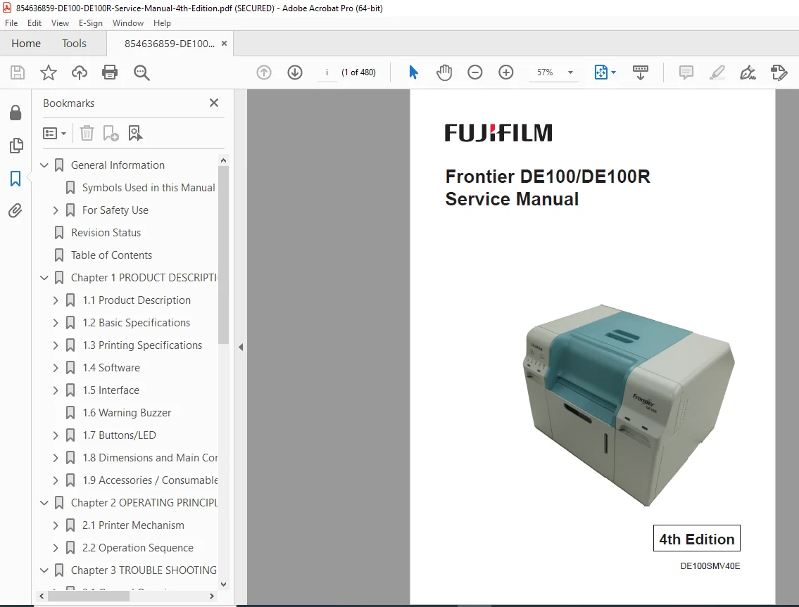Close the Bookmarks panel
This screenshot has height=607, width=799.
click(214, 103)
